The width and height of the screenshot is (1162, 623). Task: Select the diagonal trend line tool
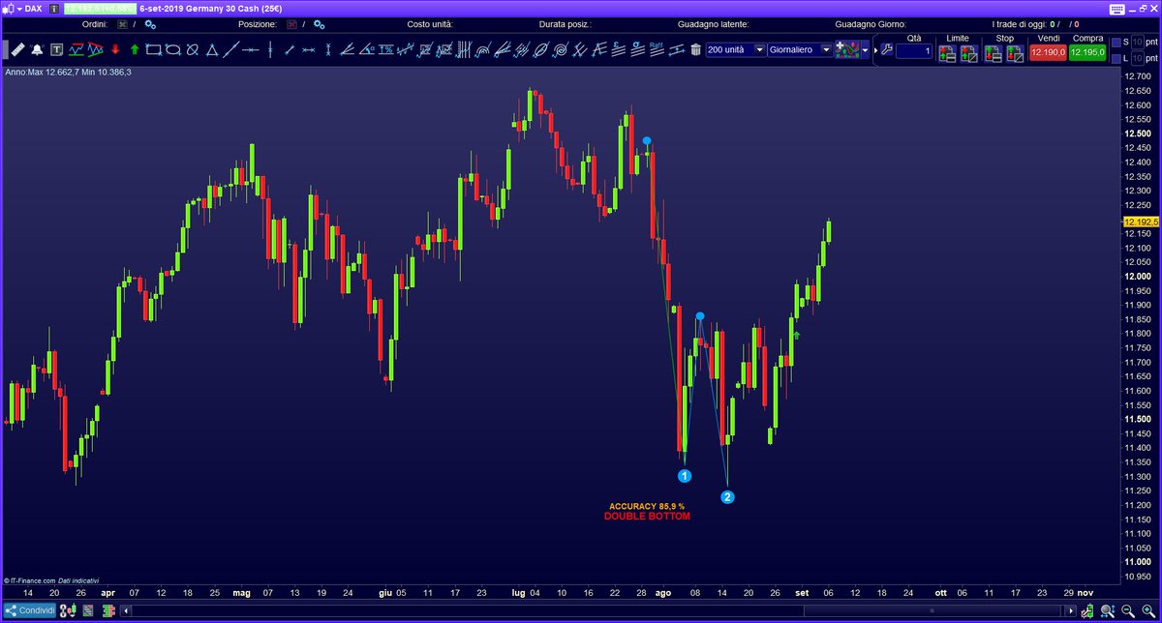[x=232, y=49]
